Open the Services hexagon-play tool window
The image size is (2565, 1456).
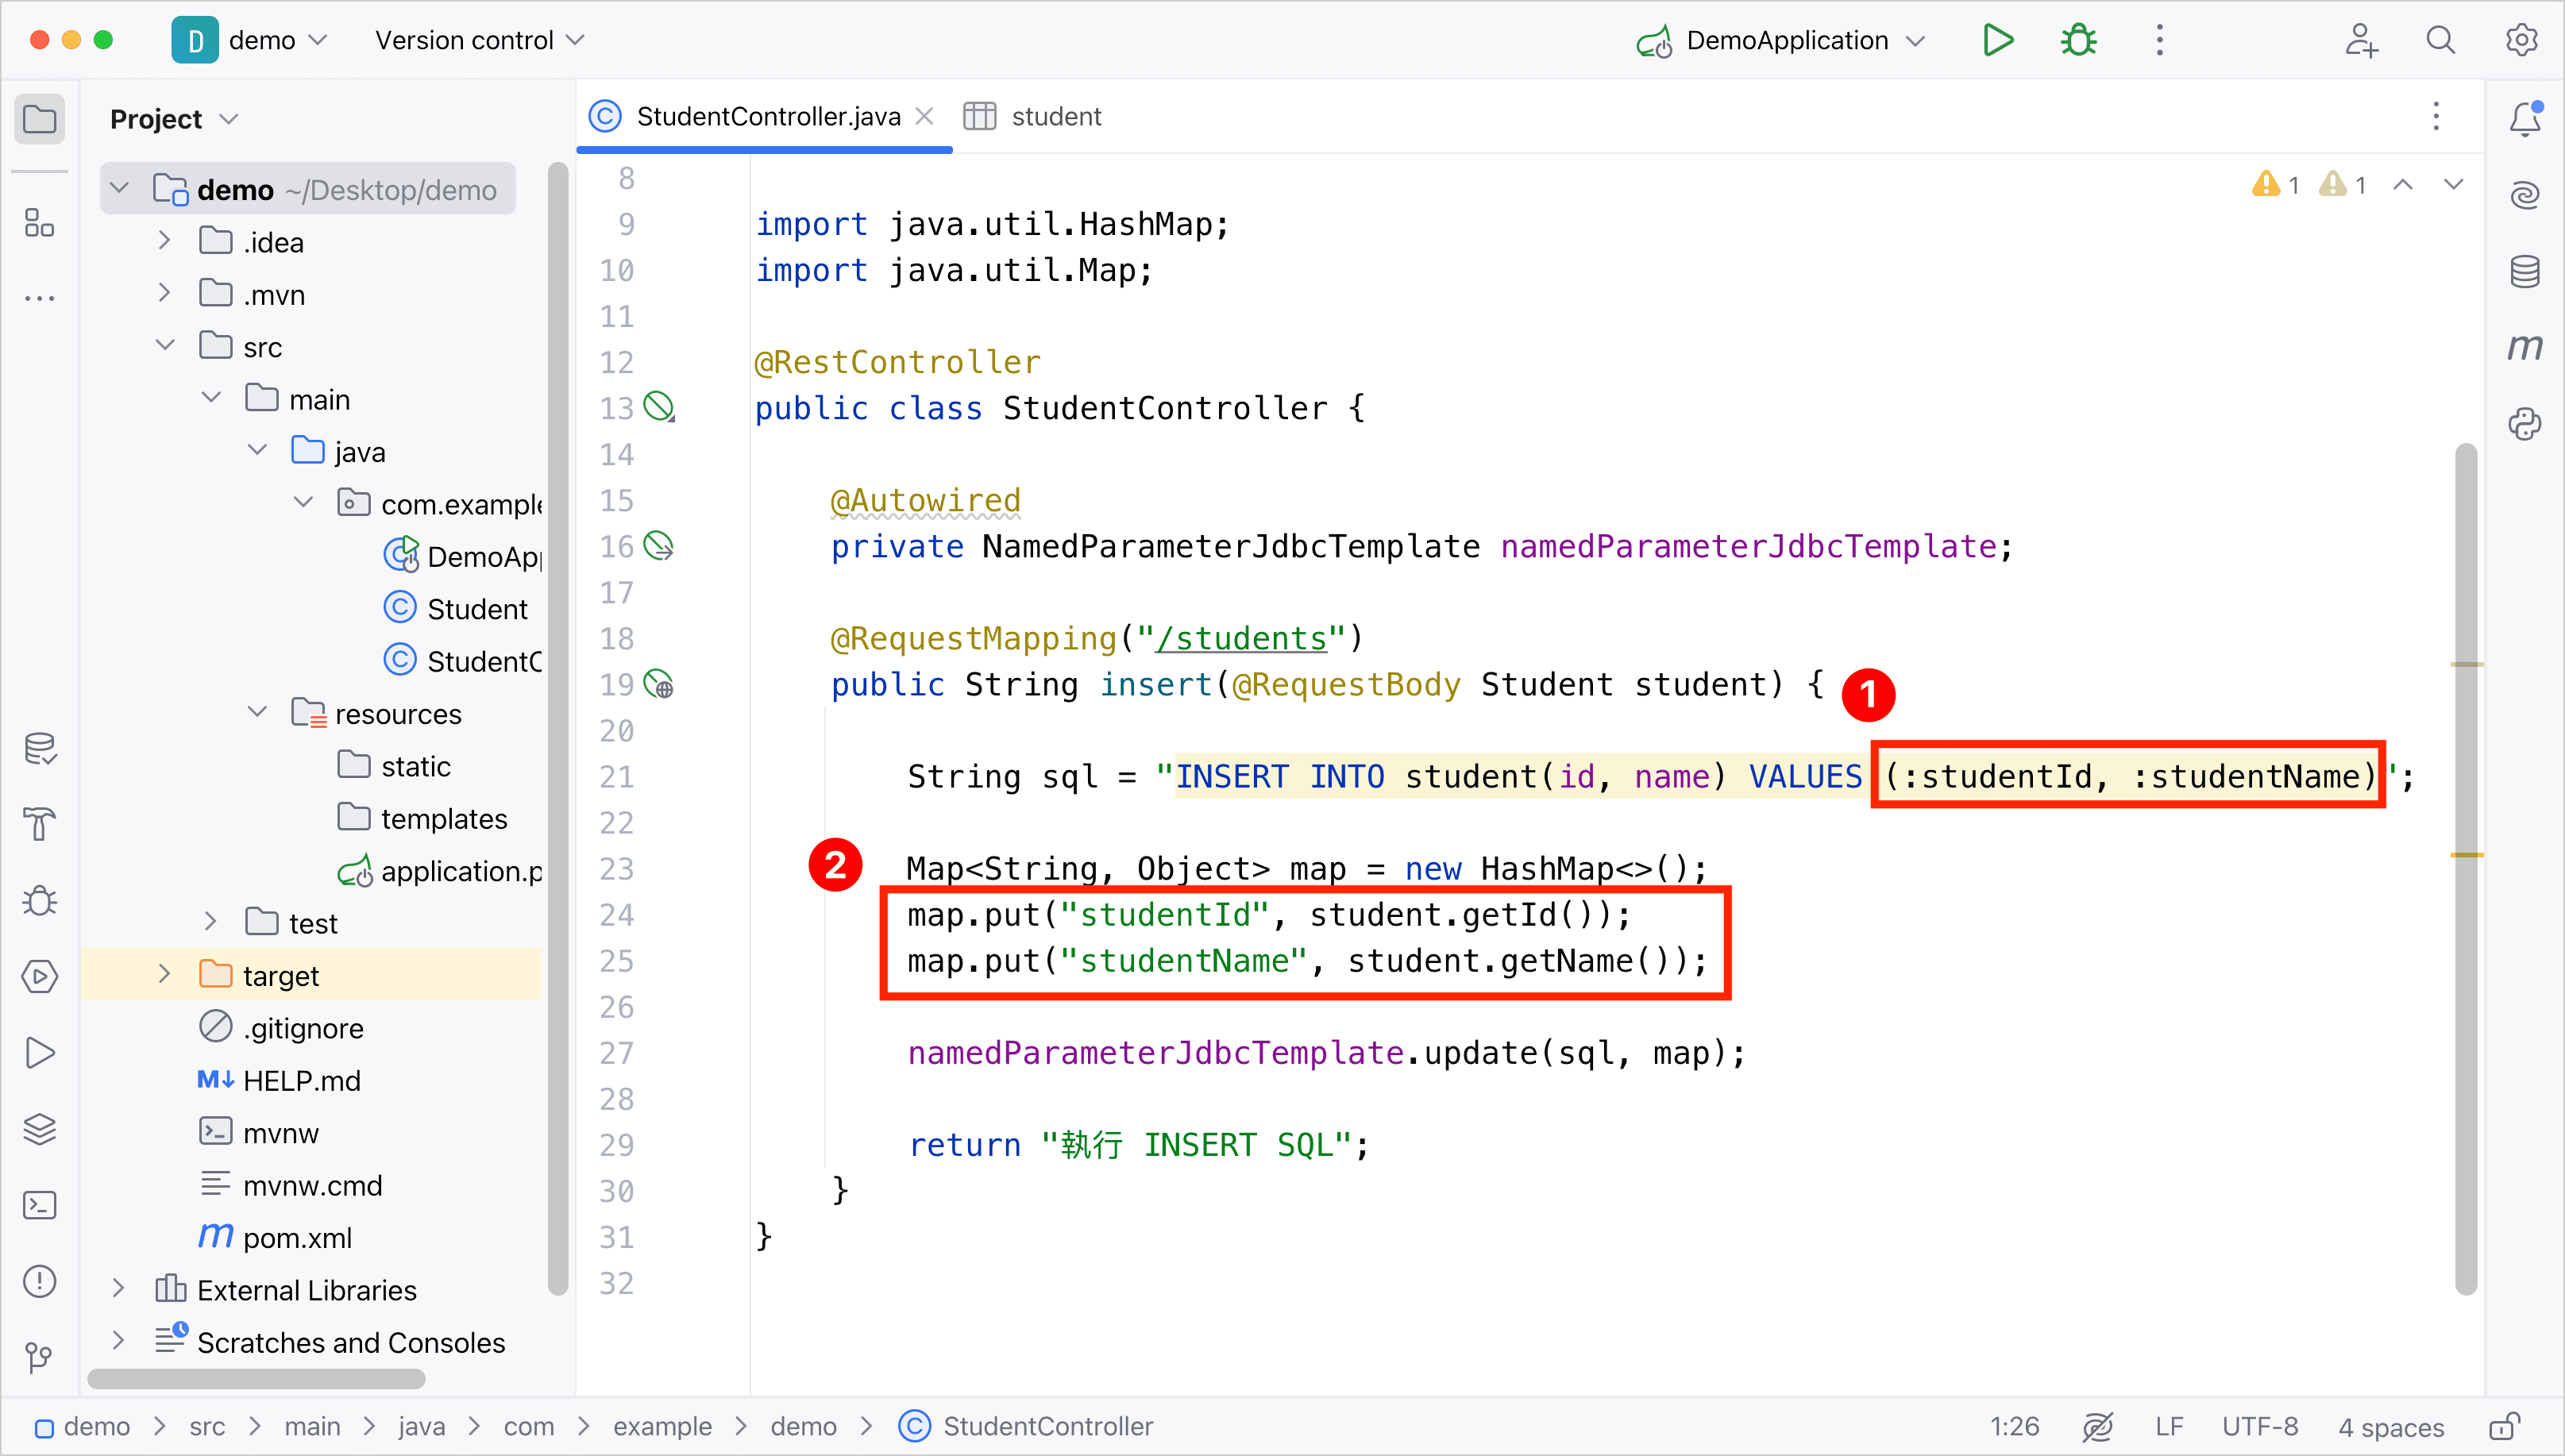40,976
